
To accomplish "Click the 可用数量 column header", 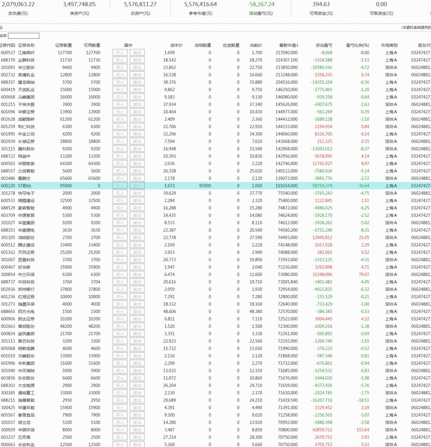I will [x=92, y=46].
